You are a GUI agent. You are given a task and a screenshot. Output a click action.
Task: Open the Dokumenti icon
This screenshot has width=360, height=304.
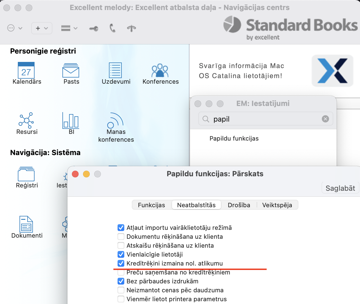click(x=26, y=224)
